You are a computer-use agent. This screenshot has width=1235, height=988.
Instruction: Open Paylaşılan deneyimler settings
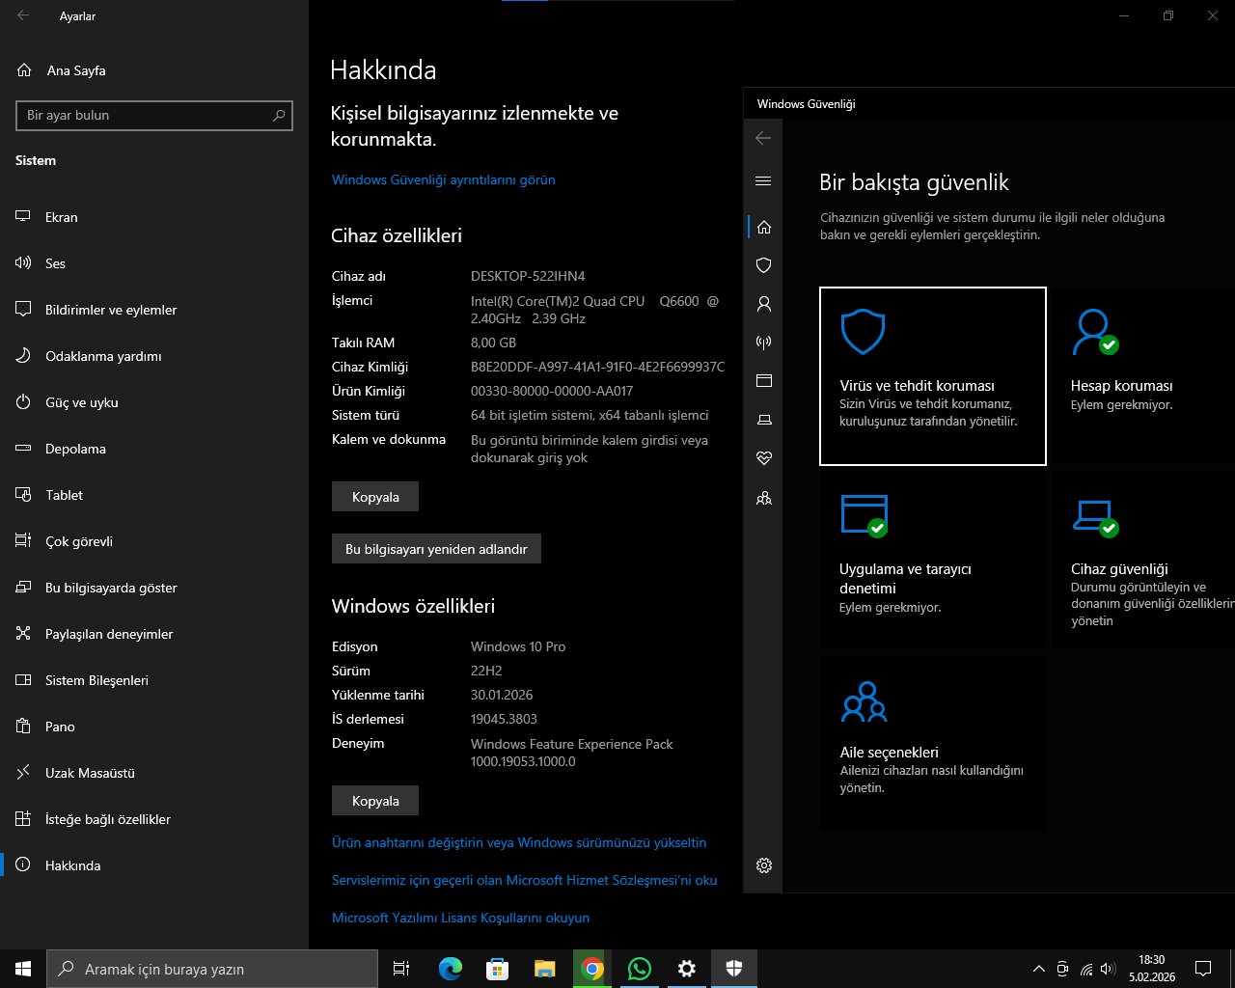[x=154, y=634]
